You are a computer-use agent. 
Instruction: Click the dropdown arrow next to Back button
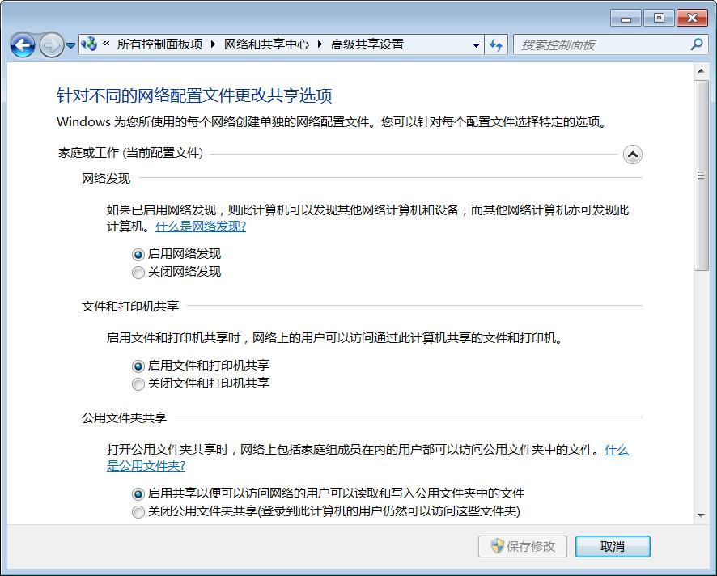(71, 44)
